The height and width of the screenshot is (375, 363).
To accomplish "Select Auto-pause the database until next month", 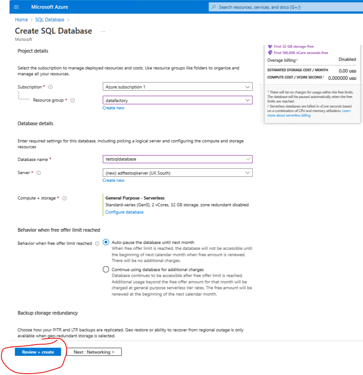I will (x=106, y=242).
